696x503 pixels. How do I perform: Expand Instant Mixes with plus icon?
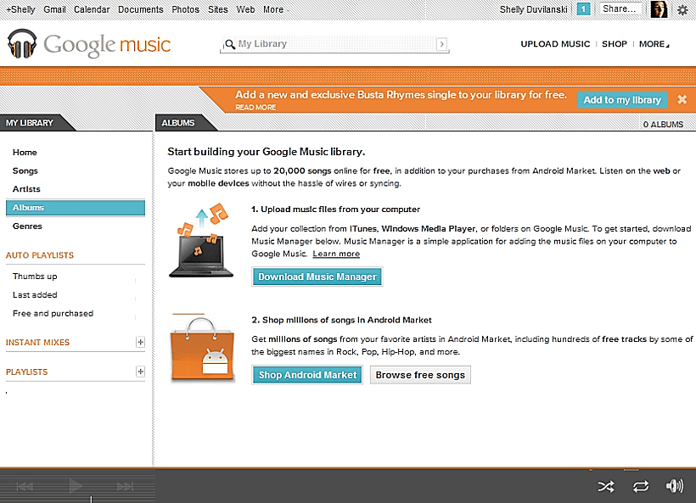tap(141, 343)
